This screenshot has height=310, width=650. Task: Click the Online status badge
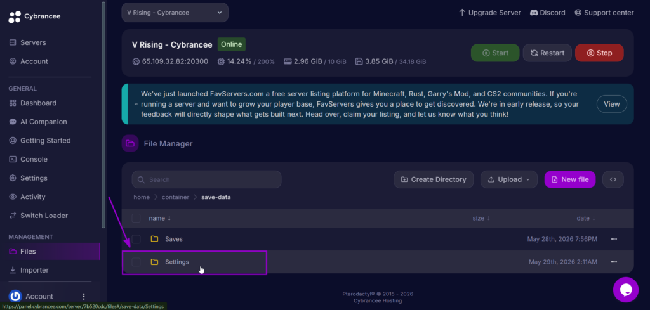[232, 45]
